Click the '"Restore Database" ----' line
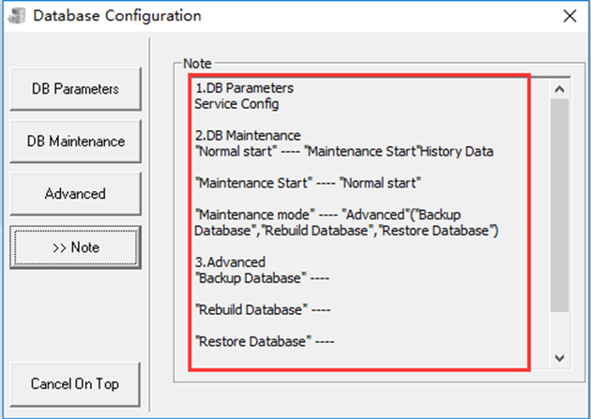 (265, 341)
